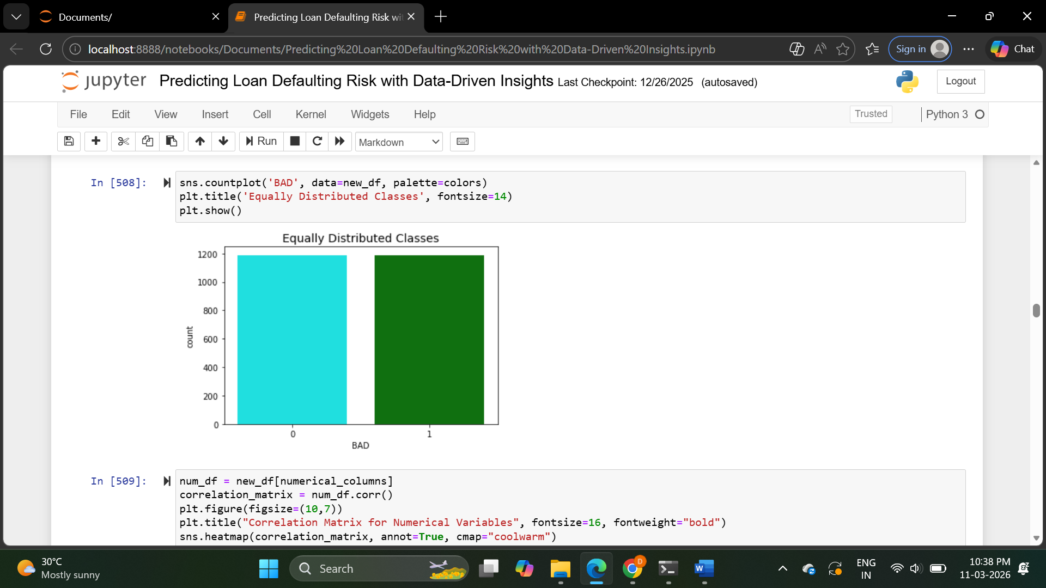Open File Explorer from the taskbar
This screenshot has height=588, width=1046.
560,569
